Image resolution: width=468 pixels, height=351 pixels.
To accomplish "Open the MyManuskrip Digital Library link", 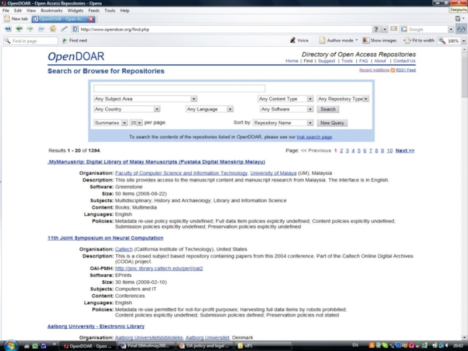I will pyautogui.click(x=156, y=162).
